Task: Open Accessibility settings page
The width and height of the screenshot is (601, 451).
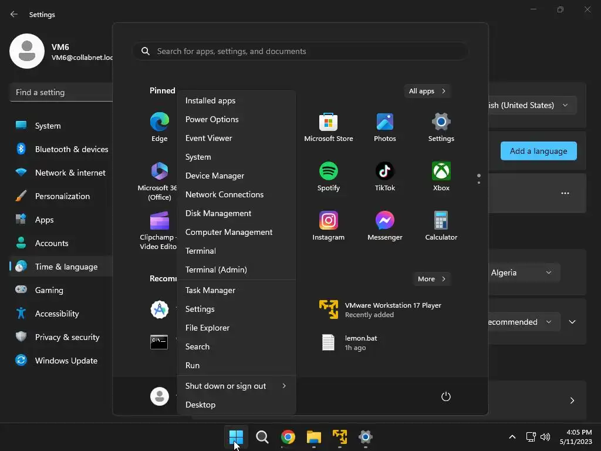Action: pos(61,314)
